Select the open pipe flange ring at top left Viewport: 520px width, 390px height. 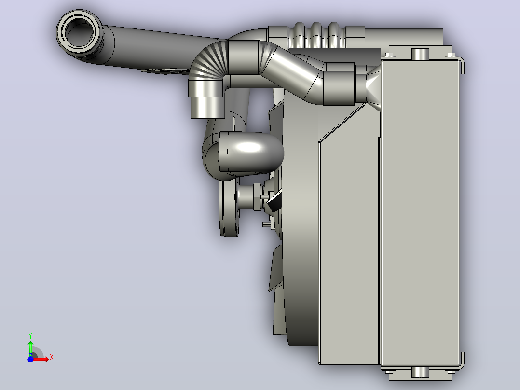tap(79, 32)
